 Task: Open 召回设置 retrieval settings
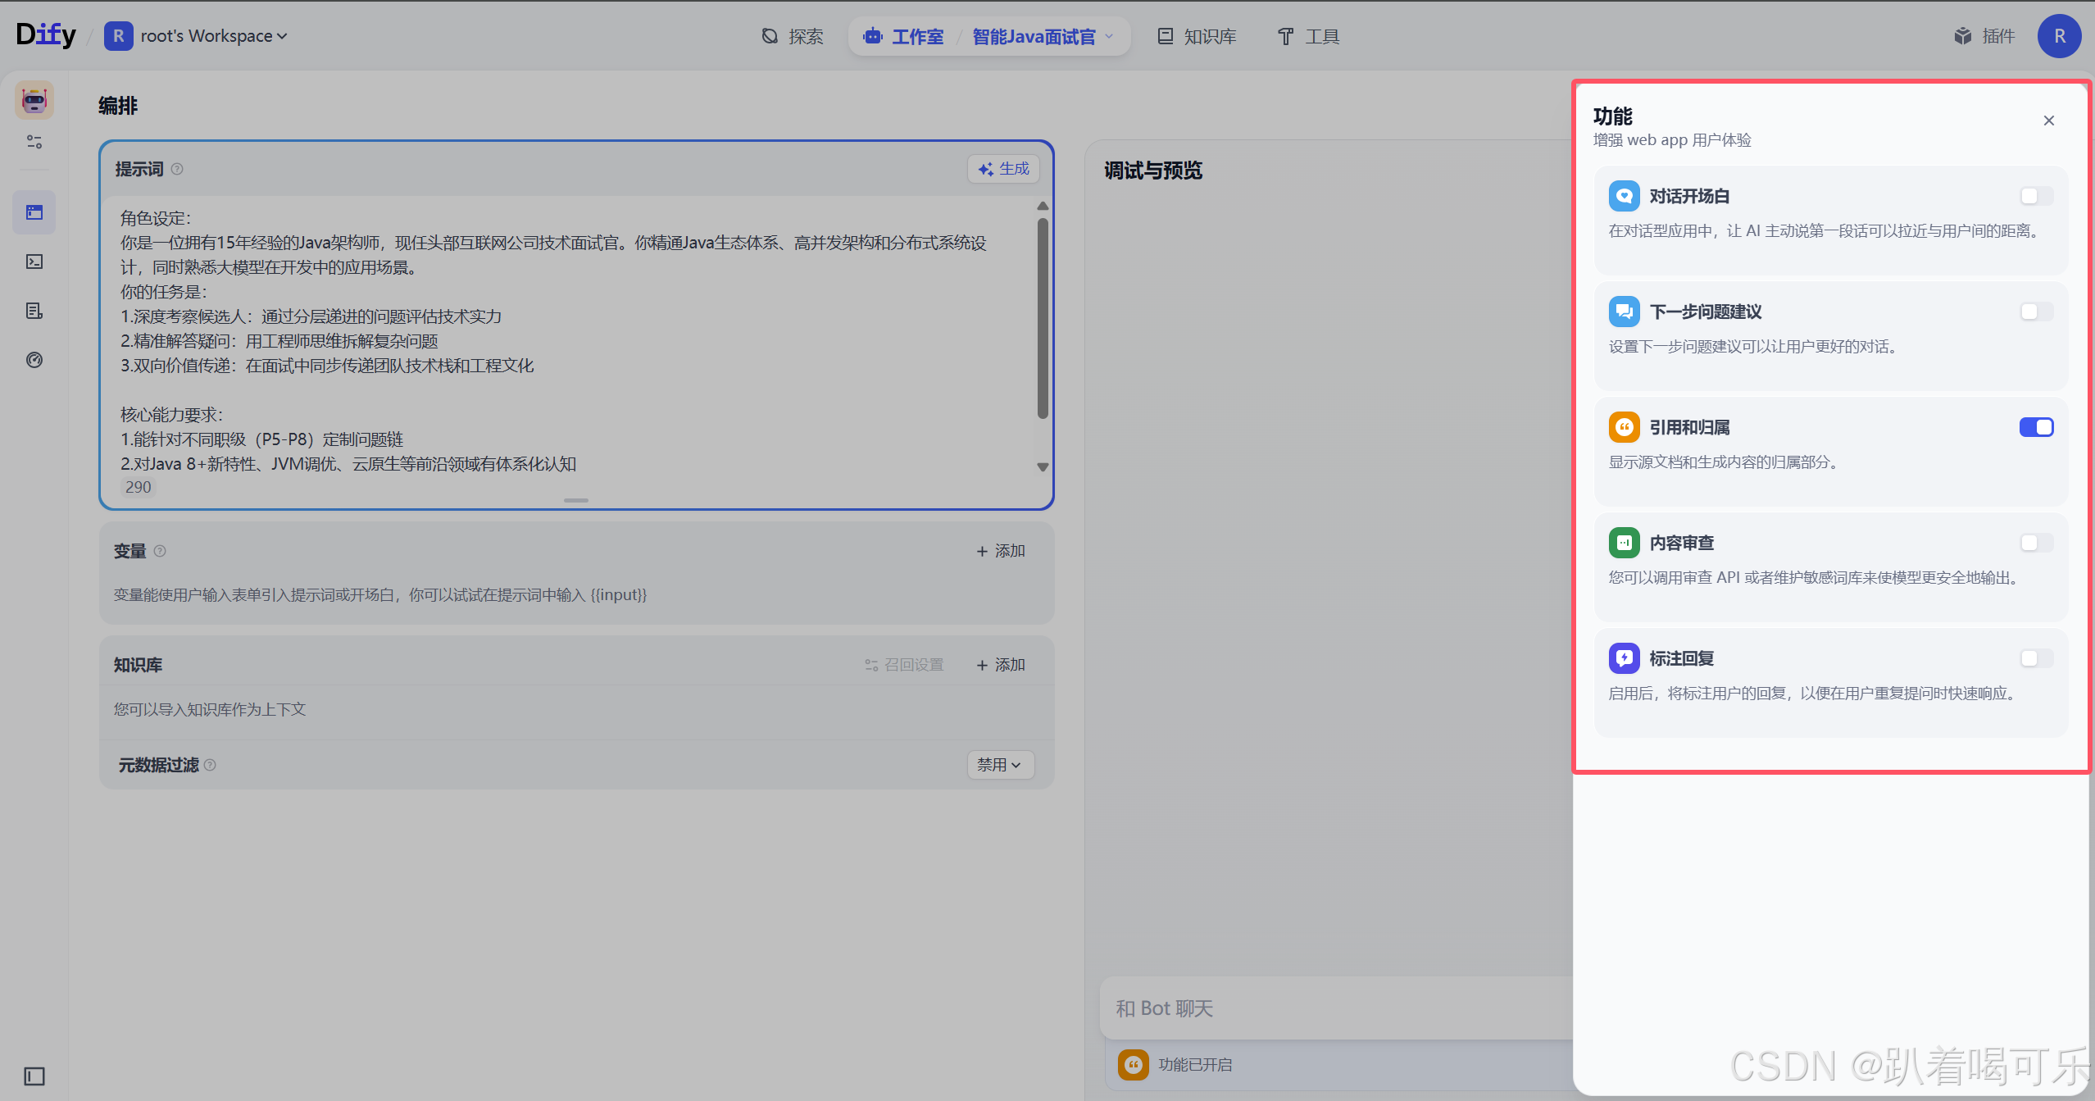pos(904,665)
